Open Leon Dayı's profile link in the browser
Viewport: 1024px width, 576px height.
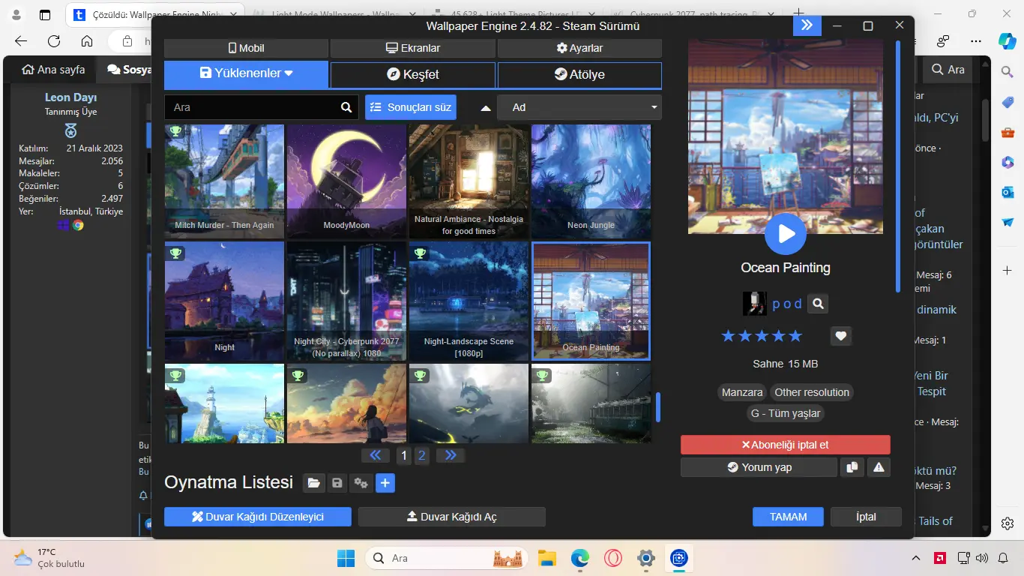[70, 97]
